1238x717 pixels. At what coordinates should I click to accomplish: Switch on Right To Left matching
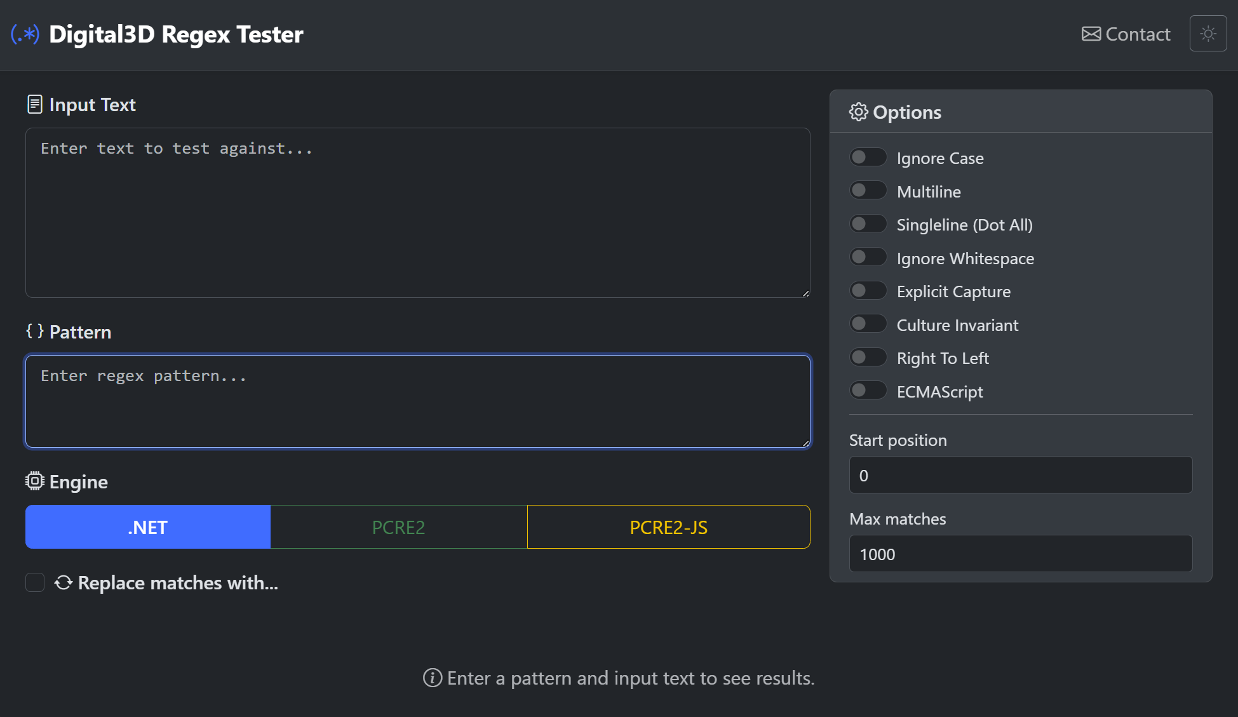[x=868, y=358]
